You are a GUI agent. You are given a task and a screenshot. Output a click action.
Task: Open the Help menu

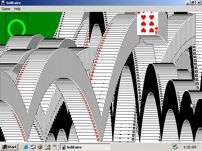(17, 9)
